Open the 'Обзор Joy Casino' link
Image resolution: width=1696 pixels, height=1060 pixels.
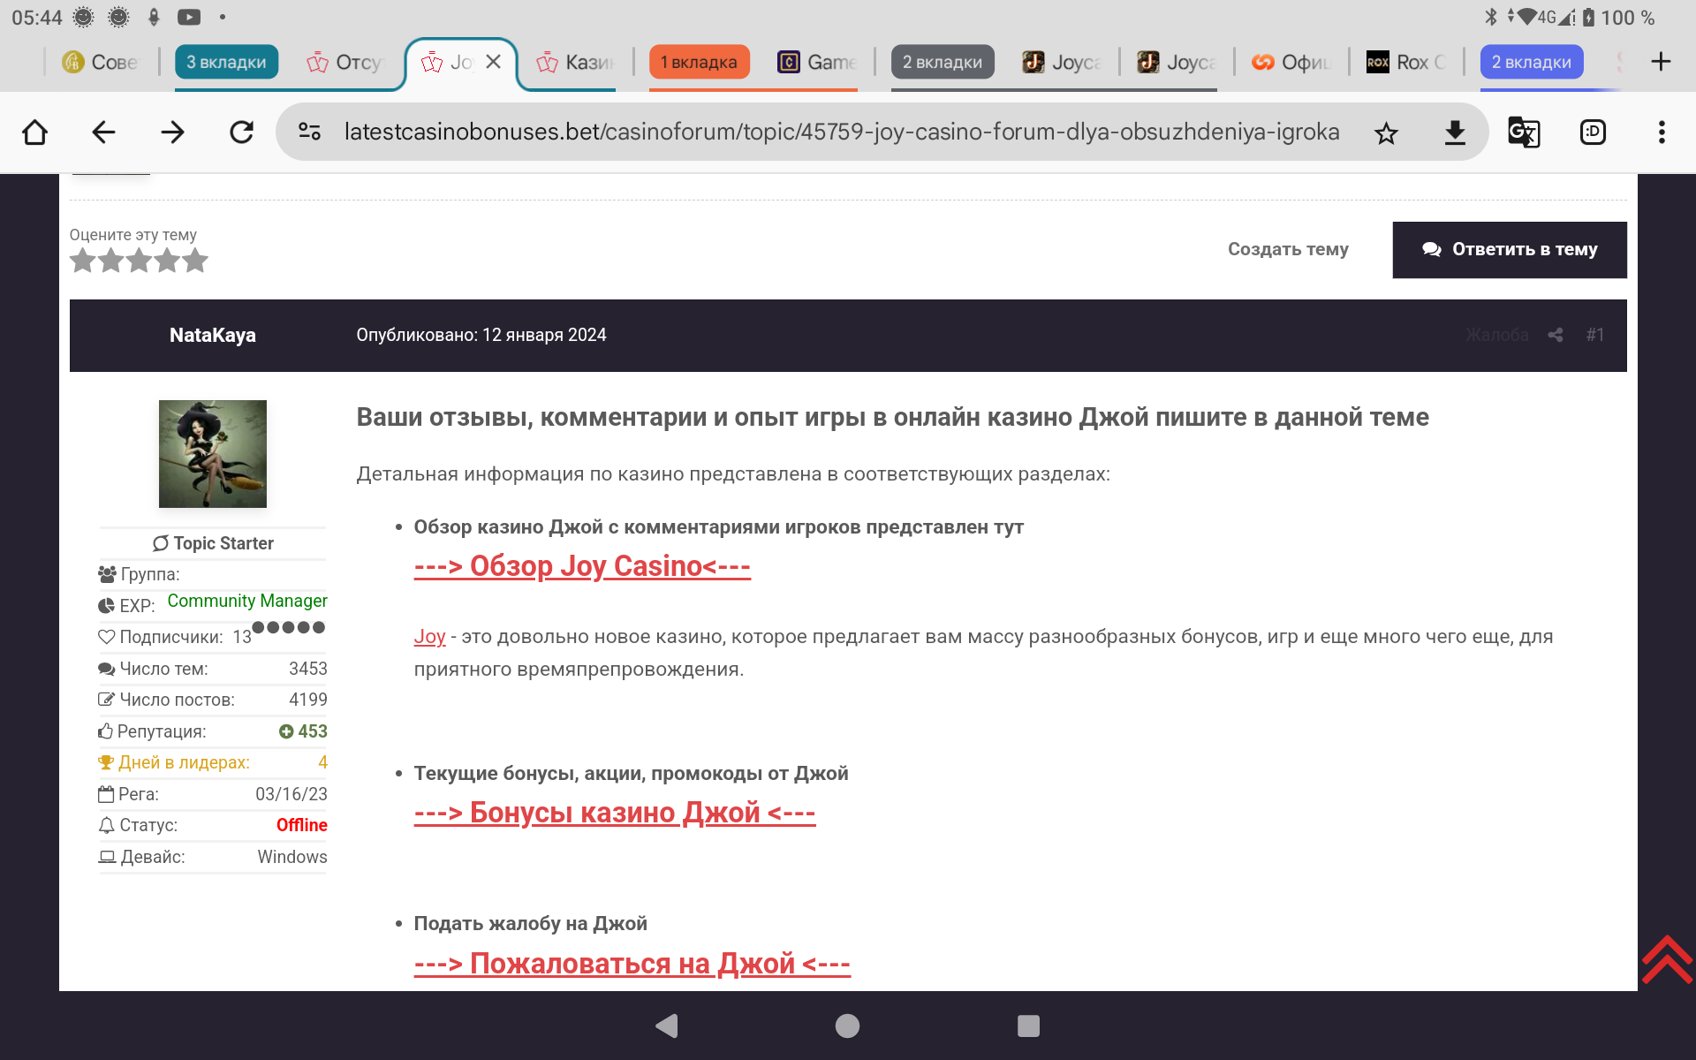[x=582, y=566]
